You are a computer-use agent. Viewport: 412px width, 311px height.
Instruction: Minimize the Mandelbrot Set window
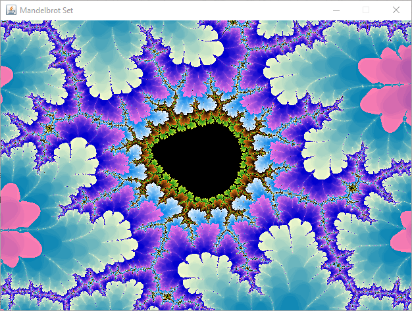(336, 11)
